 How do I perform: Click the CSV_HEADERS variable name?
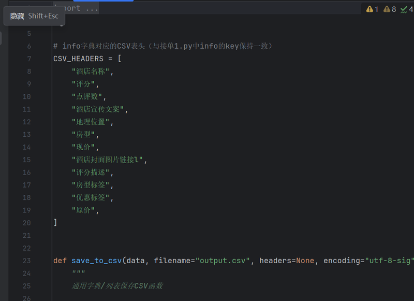[x=78, y=59]
